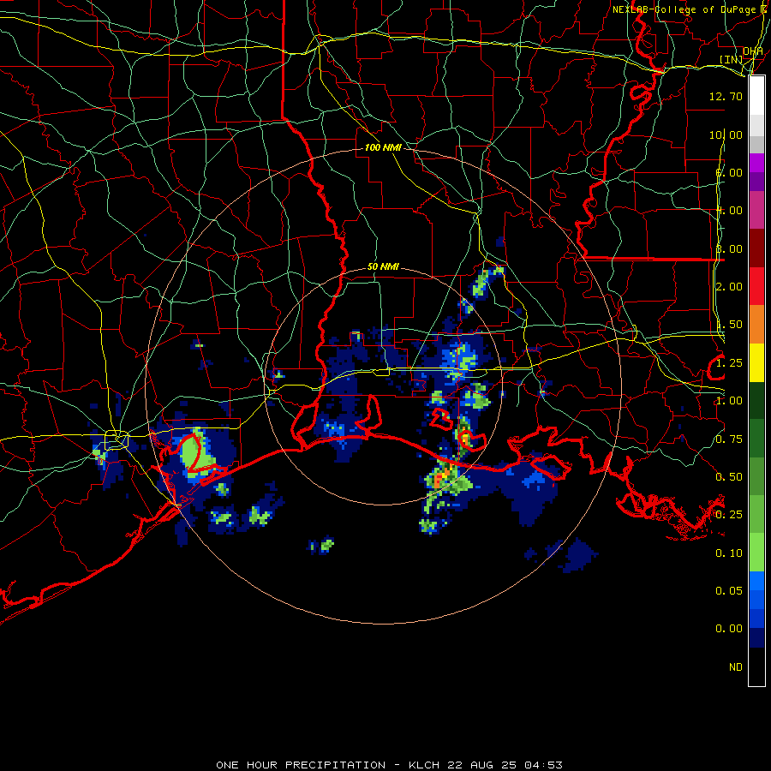Select the 0.10 legend value
Screen dimensions: 771x771
click(x=729, y=553)
